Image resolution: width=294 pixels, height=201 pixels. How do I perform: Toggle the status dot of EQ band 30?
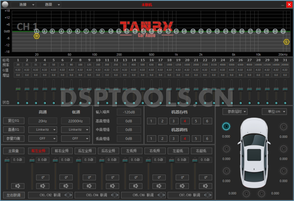276,103
